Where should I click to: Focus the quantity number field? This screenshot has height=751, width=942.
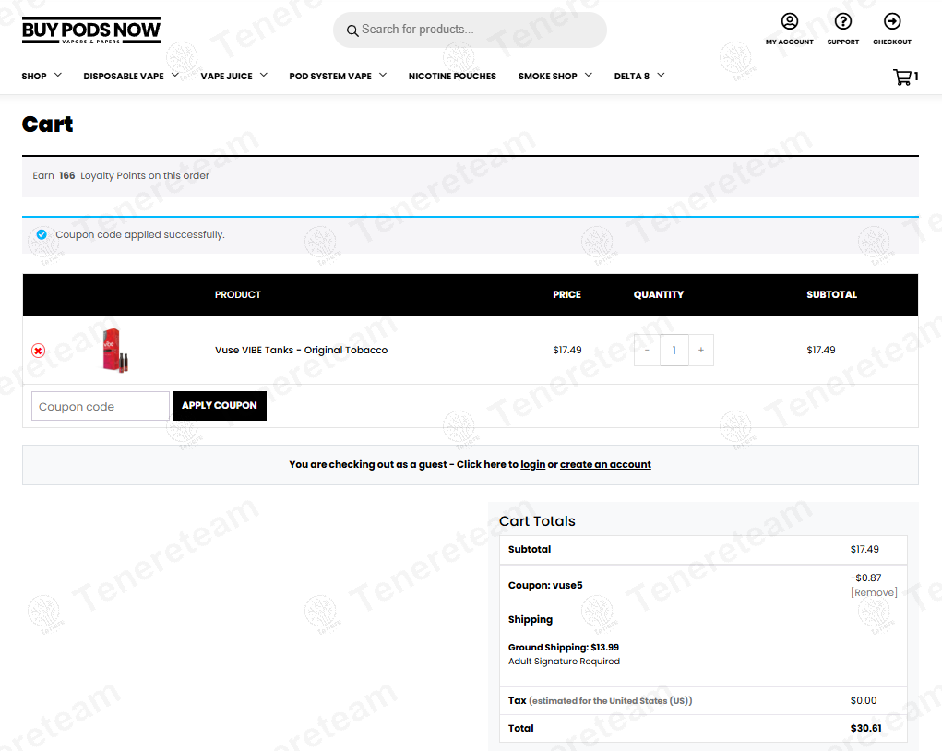tap(674, 351)
